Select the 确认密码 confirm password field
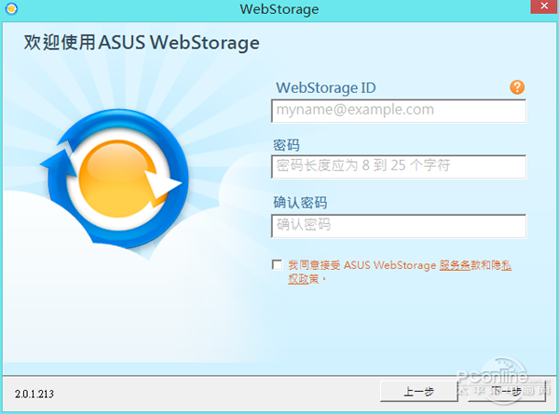The width and height of the screenshot is (559, 414). pyautogui.click(x=399, y=225)
